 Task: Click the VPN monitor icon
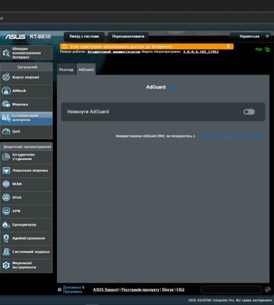click(x=6, y=211)
